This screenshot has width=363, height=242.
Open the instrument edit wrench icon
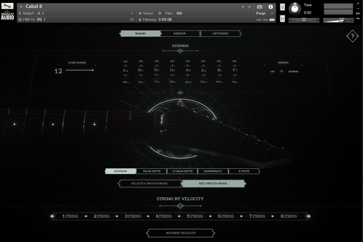pyautogui.click(x=7, y=6)
